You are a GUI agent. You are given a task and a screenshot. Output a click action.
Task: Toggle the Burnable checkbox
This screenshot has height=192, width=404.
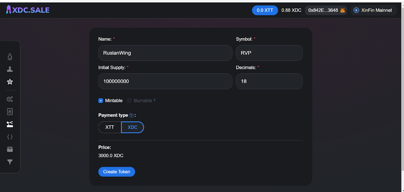click(x=129, y=101)
